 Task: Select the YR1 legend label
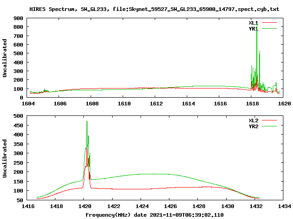pyautogui.click(x=253, y=29)
